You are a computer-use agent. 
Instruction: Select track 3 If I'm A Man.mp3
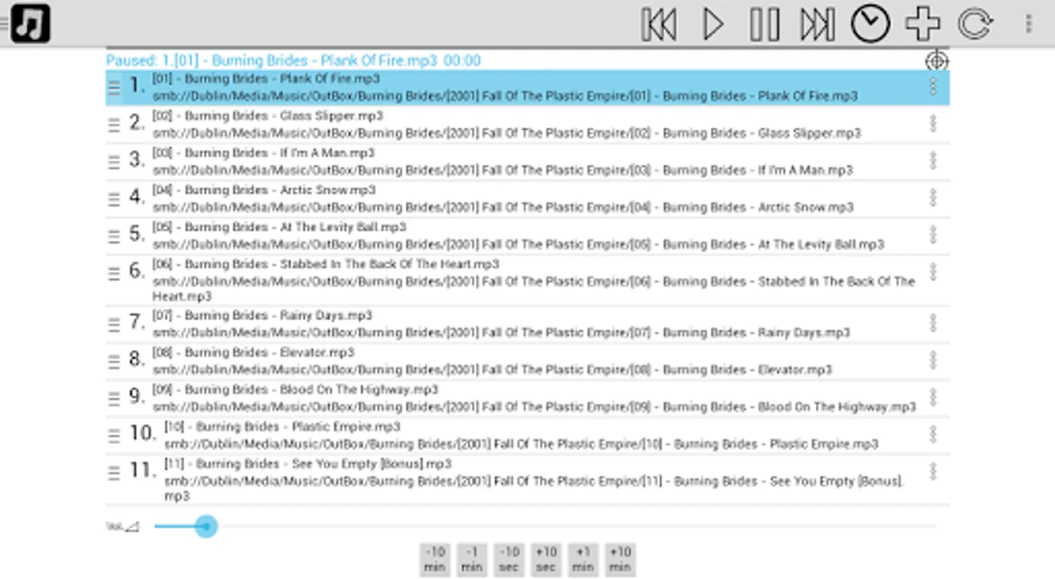(x=527, y=162)
